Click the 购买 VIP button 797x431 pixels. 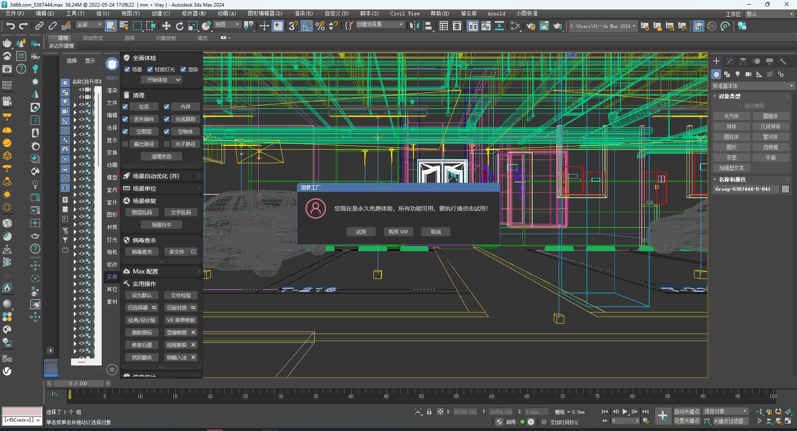click(398, 232)
